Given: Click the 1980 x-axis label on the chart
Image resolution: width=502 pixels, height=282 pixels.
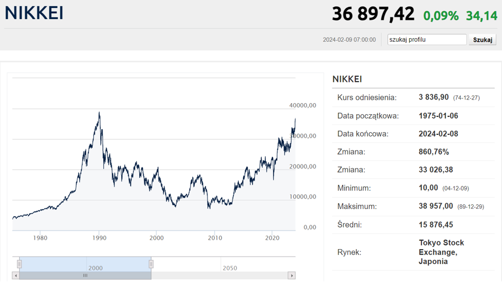Looking at the screenshot, I should click(40, 238).
